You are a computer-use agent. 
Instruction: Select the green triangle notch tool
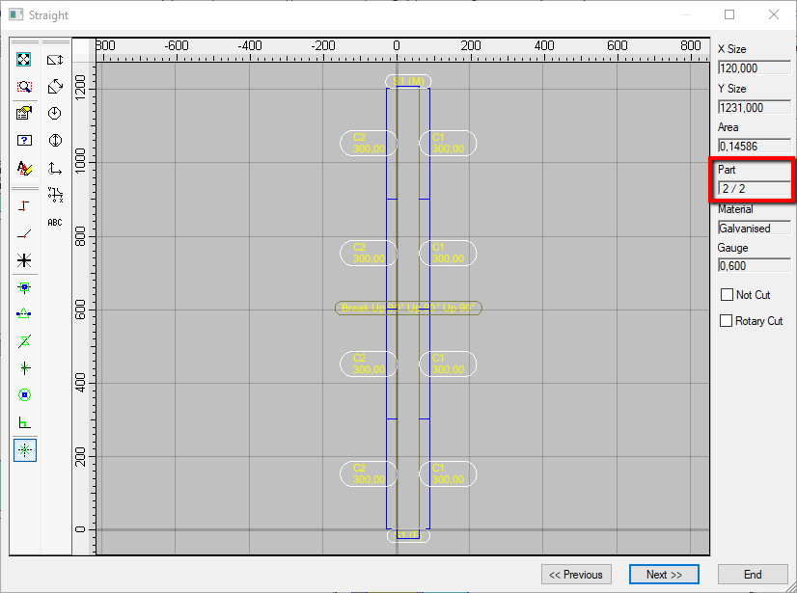click(24, 312)
